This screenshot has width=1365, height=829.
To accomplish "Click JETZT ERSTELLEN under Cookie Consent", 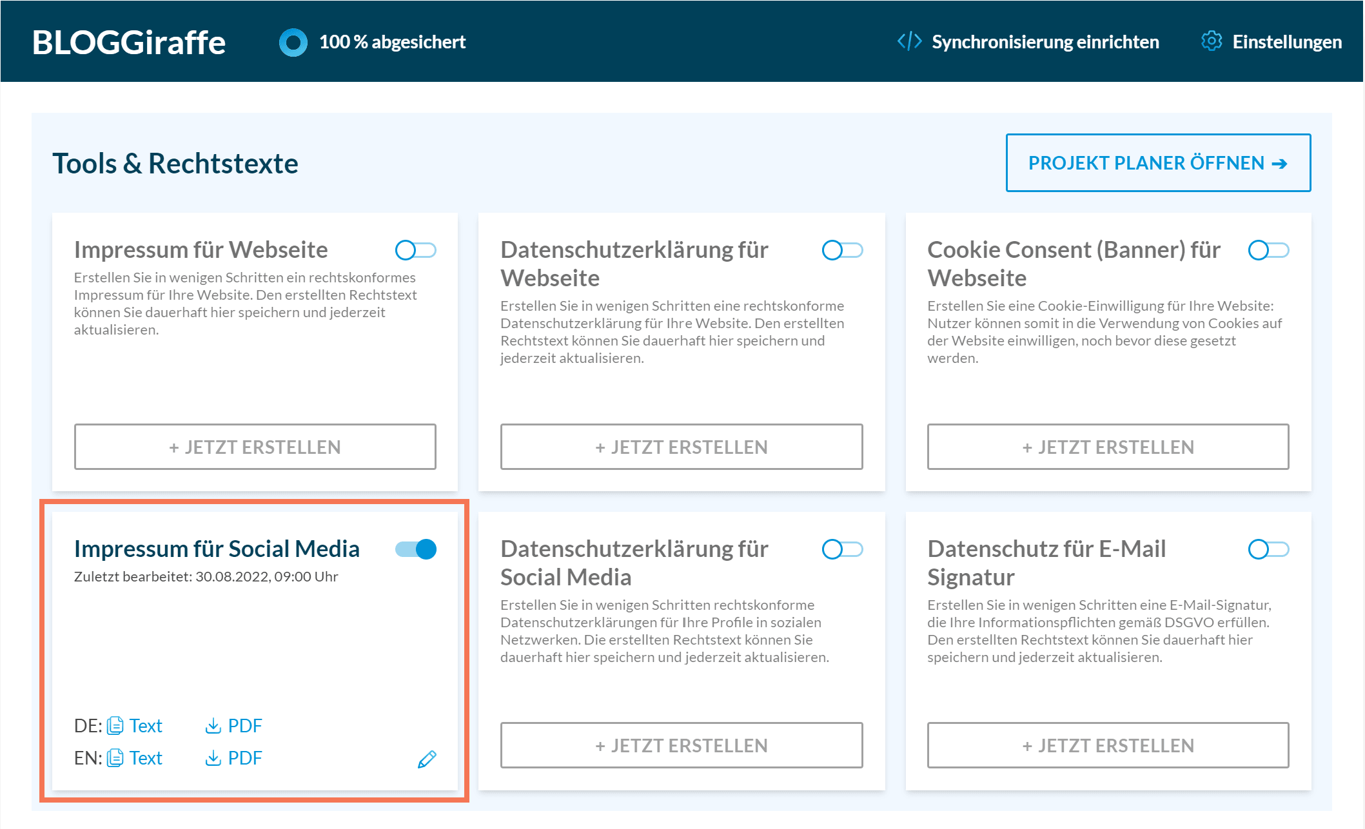I will (1108, 447).
